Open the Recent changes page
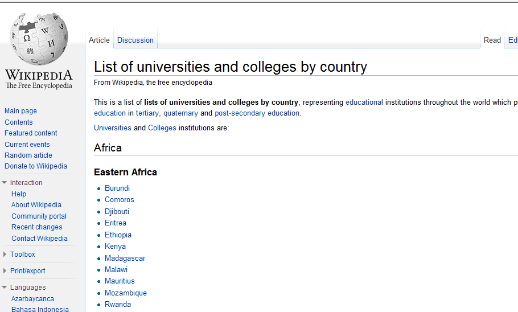Viewport: 518px width, 312px height. pyautogui.click(x=37, y=227)
